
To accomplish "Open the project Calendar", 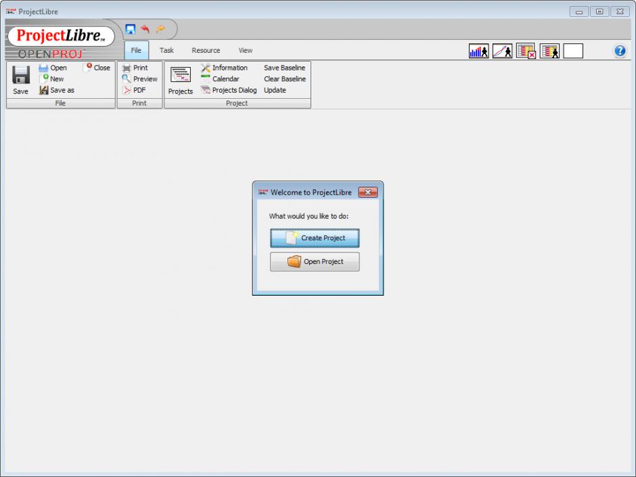I will pos(221,78).
